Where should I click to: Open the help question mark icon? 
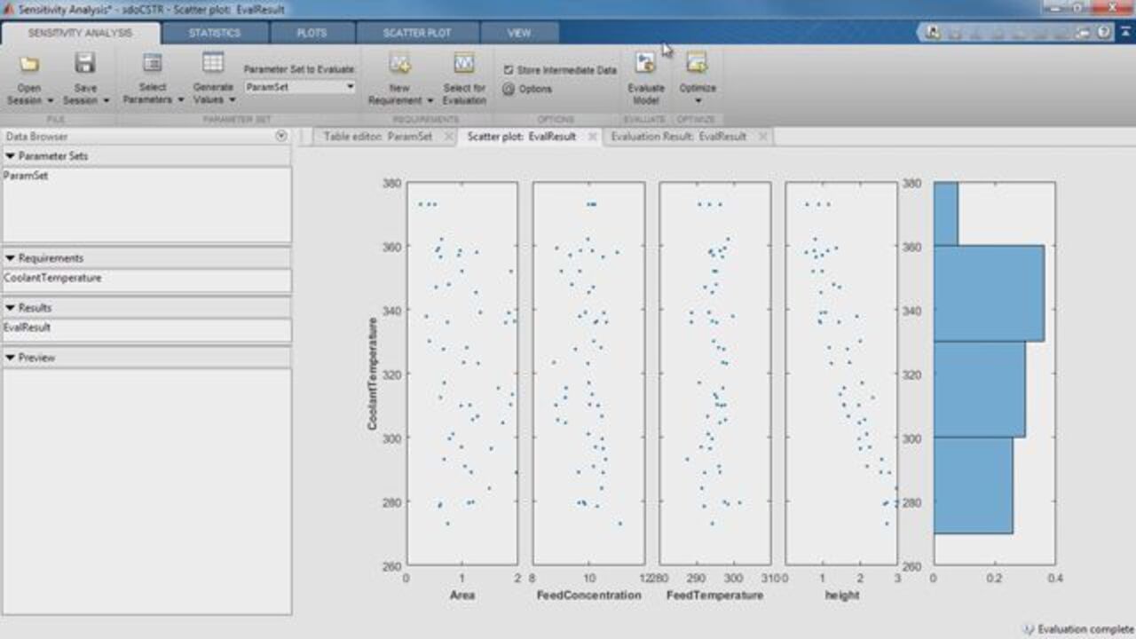[1103, 32]
